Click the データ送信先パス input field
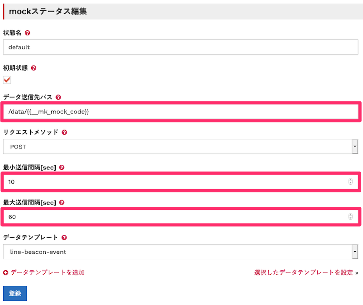 (181, 112)
